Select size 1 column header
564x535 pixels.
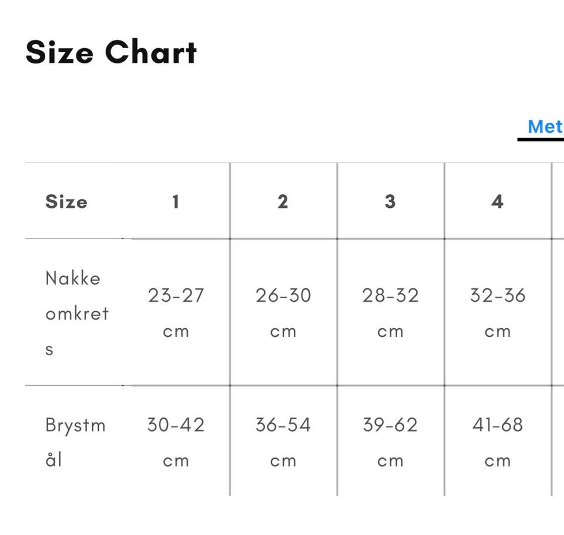[176, 201]
